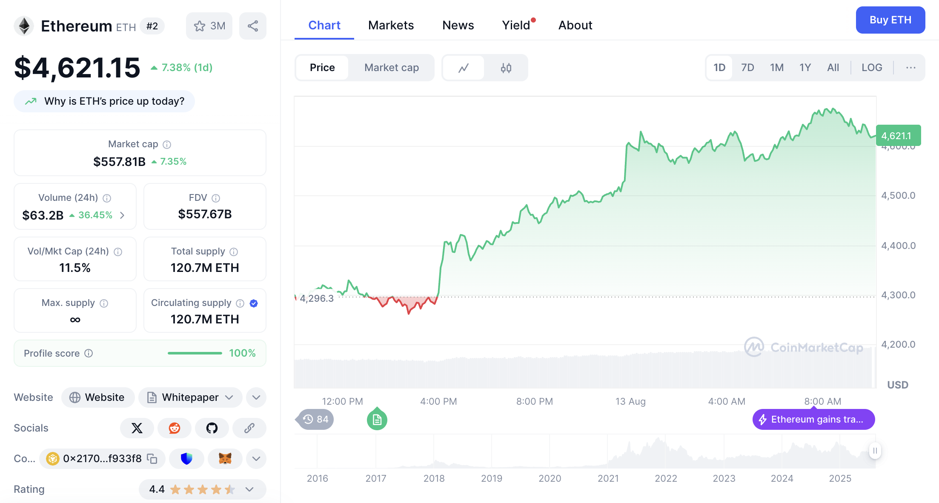Click the current price label 4,621.1
This screenshot has width=939, height=503.
[898, 136]
